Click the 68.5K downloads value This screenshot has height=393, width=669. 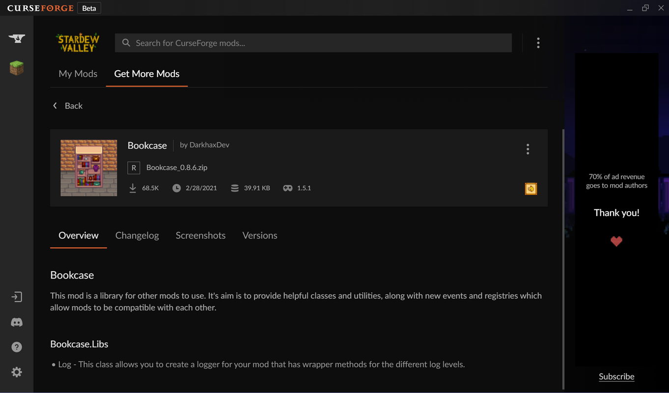150,188
